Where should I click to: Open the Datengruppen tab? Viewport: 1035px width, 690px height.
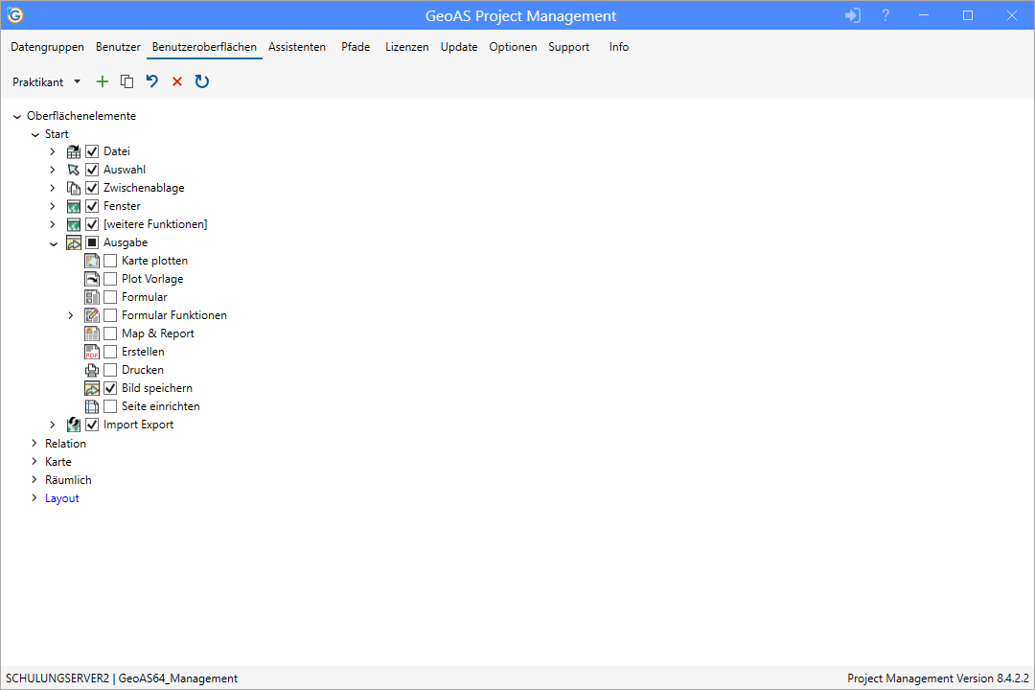(x=48, y=47)
